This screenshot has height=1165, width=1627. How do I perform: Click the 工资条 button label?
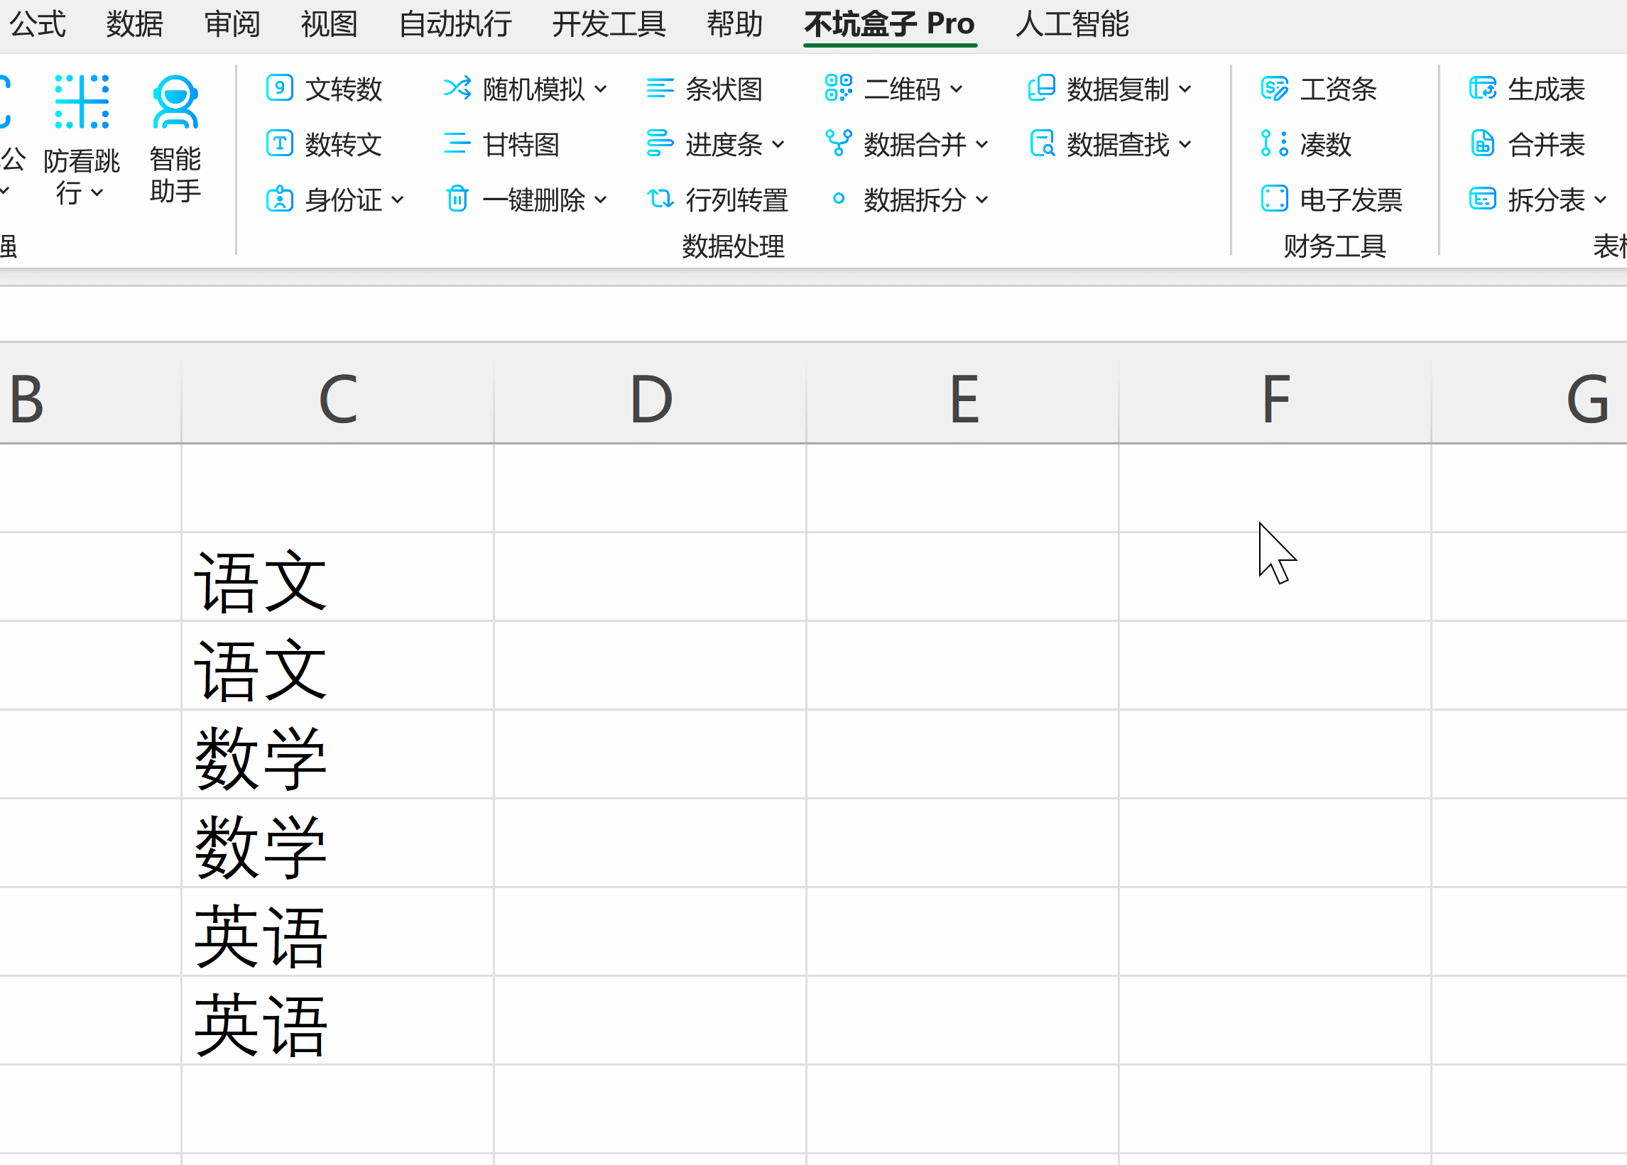[1339, 89]
